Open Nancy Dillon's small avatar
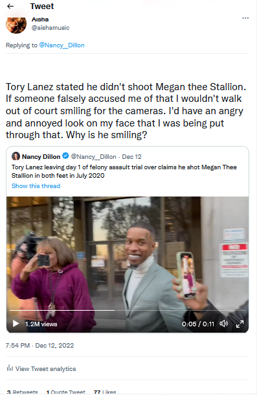257x395 pixels. click(16, 156)
